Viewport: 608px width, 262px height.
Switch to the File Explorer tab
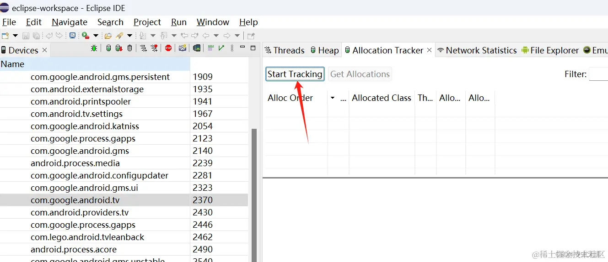tap(550, 50)
